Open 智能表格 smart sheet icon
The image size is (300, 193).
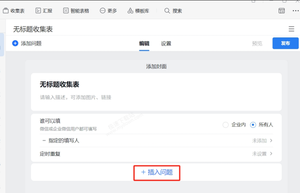click(x=66, y=11)
